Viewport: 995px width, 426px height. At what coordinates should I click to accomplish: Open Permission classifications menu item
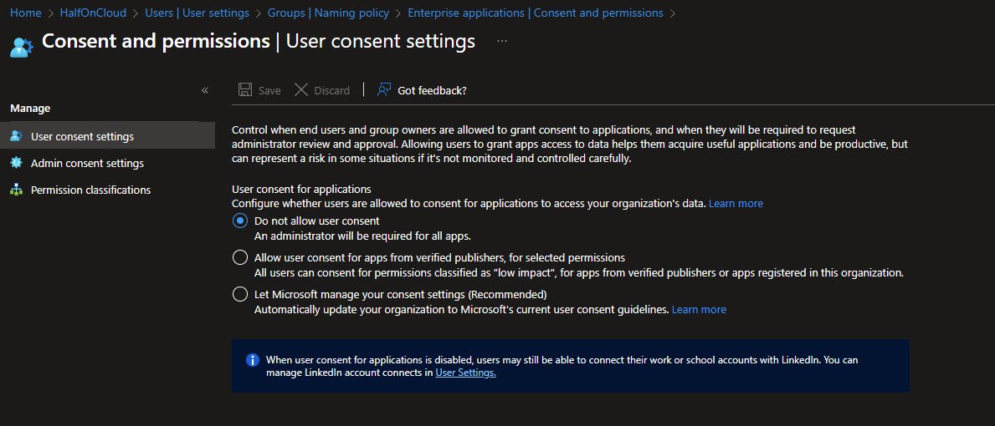click(90, 190)
